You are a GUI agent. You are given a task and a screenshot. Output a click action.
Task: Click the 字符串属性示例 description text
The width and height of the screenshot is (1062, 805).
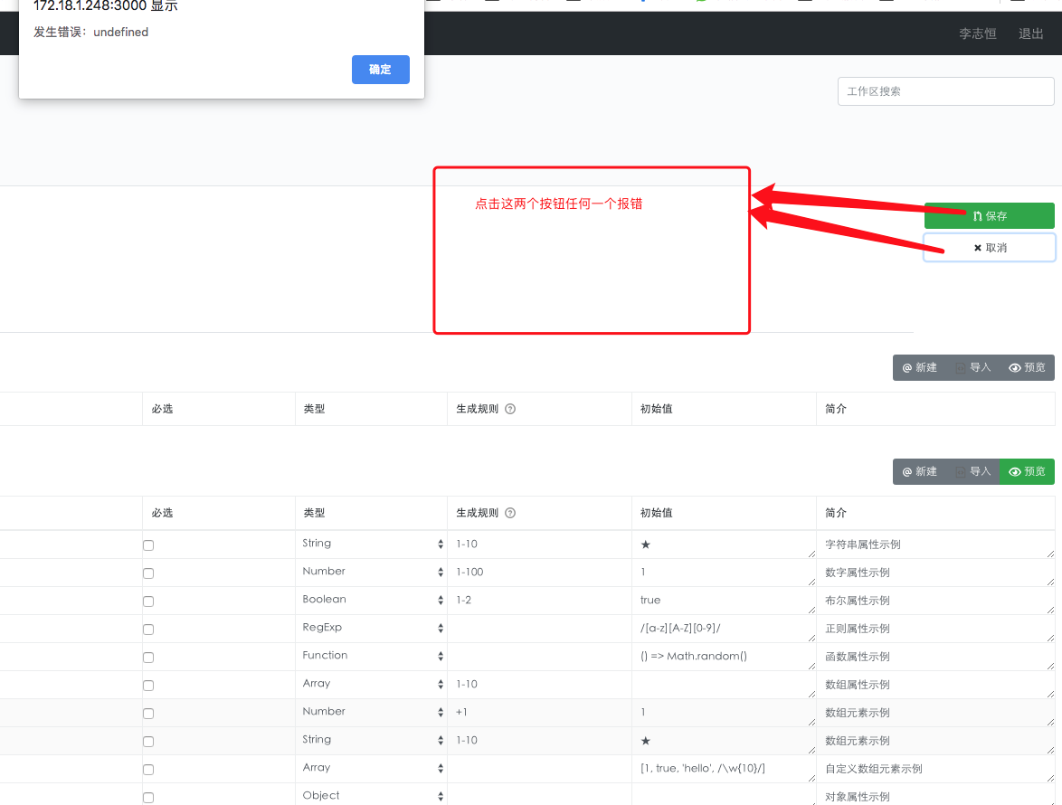coord(863,545)
